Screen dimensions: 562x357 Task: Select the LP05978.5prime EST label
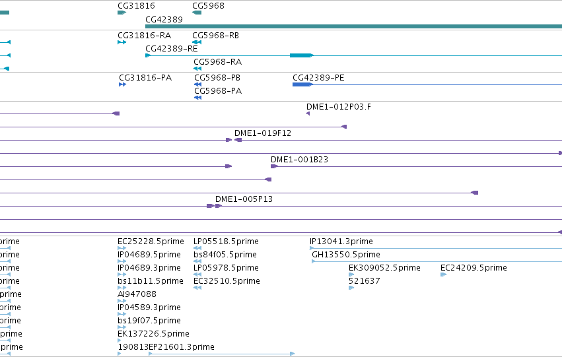coord(226,268)
